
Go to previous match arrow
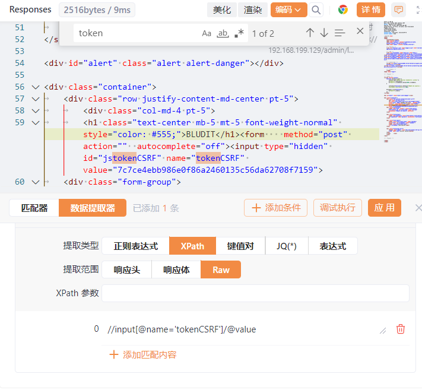[310, 33]
